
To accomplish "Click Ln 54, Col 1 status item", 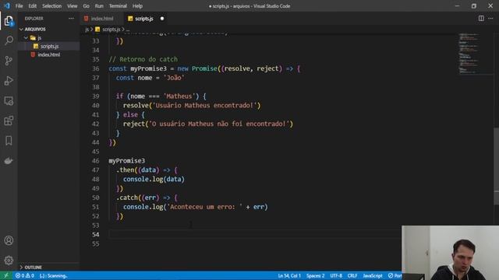I will [x=289, y=275].
